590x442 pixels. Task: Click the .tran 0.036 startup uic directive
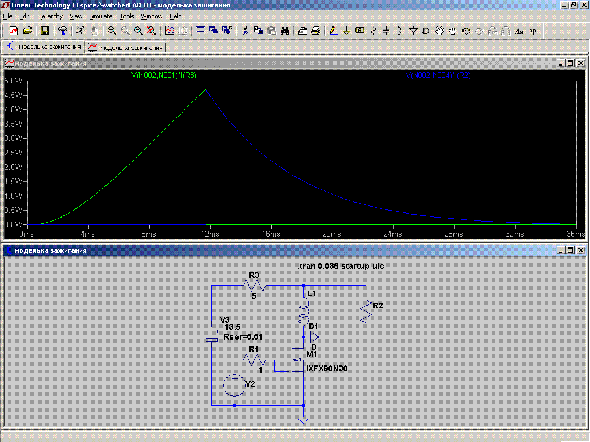coord(340,266)
